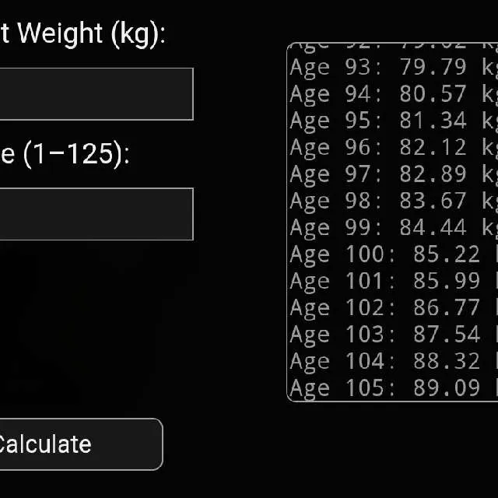
Task: Click the 83.67 weight entry
Action: click(x=433, y=202)
